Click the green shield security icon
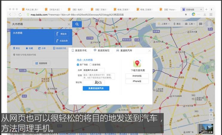This screenshot has width=222, height=135. pyautogui.click(x=28, y=15)
